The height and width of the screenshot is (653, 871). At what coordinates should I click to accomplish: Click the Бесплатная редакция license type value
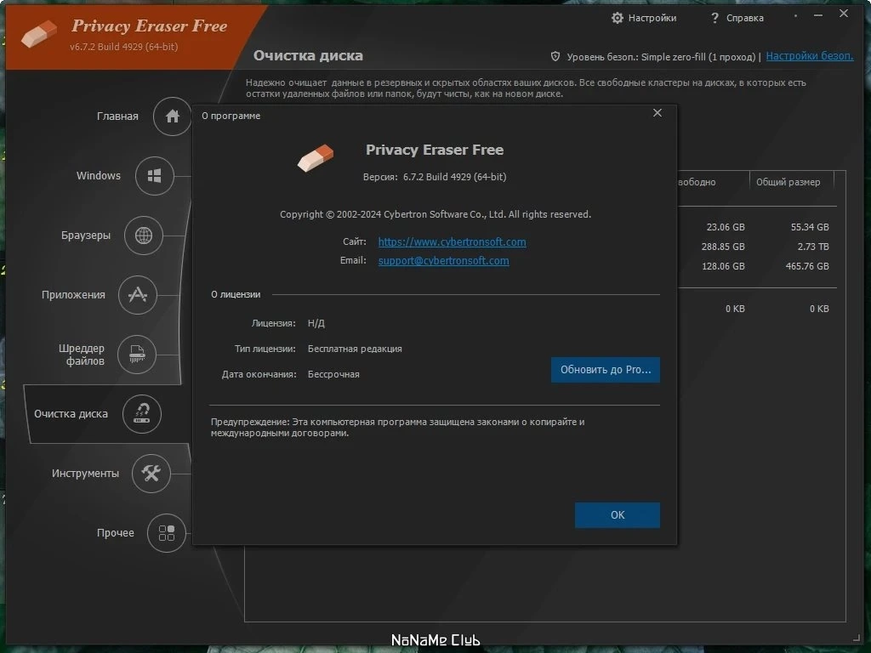click(x=355, y=349)
